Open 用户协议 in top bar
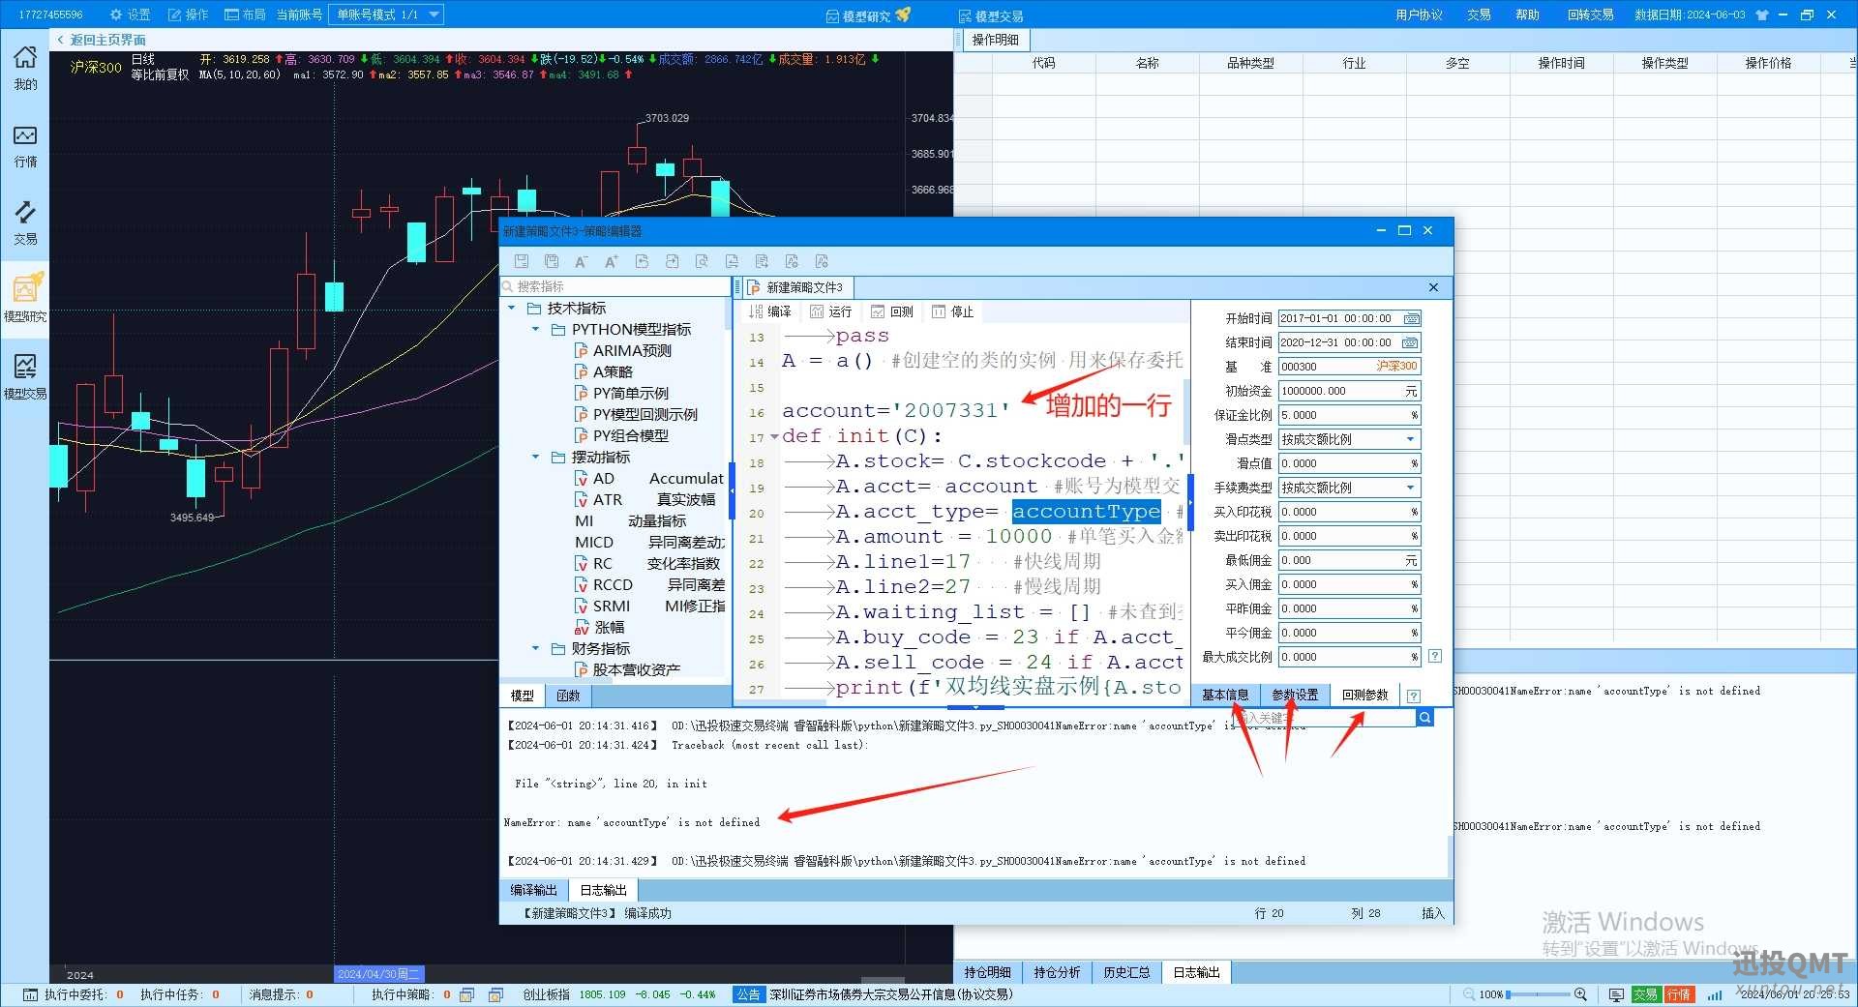 point(1419,15)
